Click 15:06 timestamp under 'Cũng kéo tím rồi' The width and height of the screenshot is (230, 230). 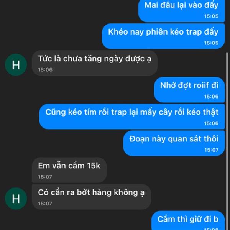[x=211, y=123]
